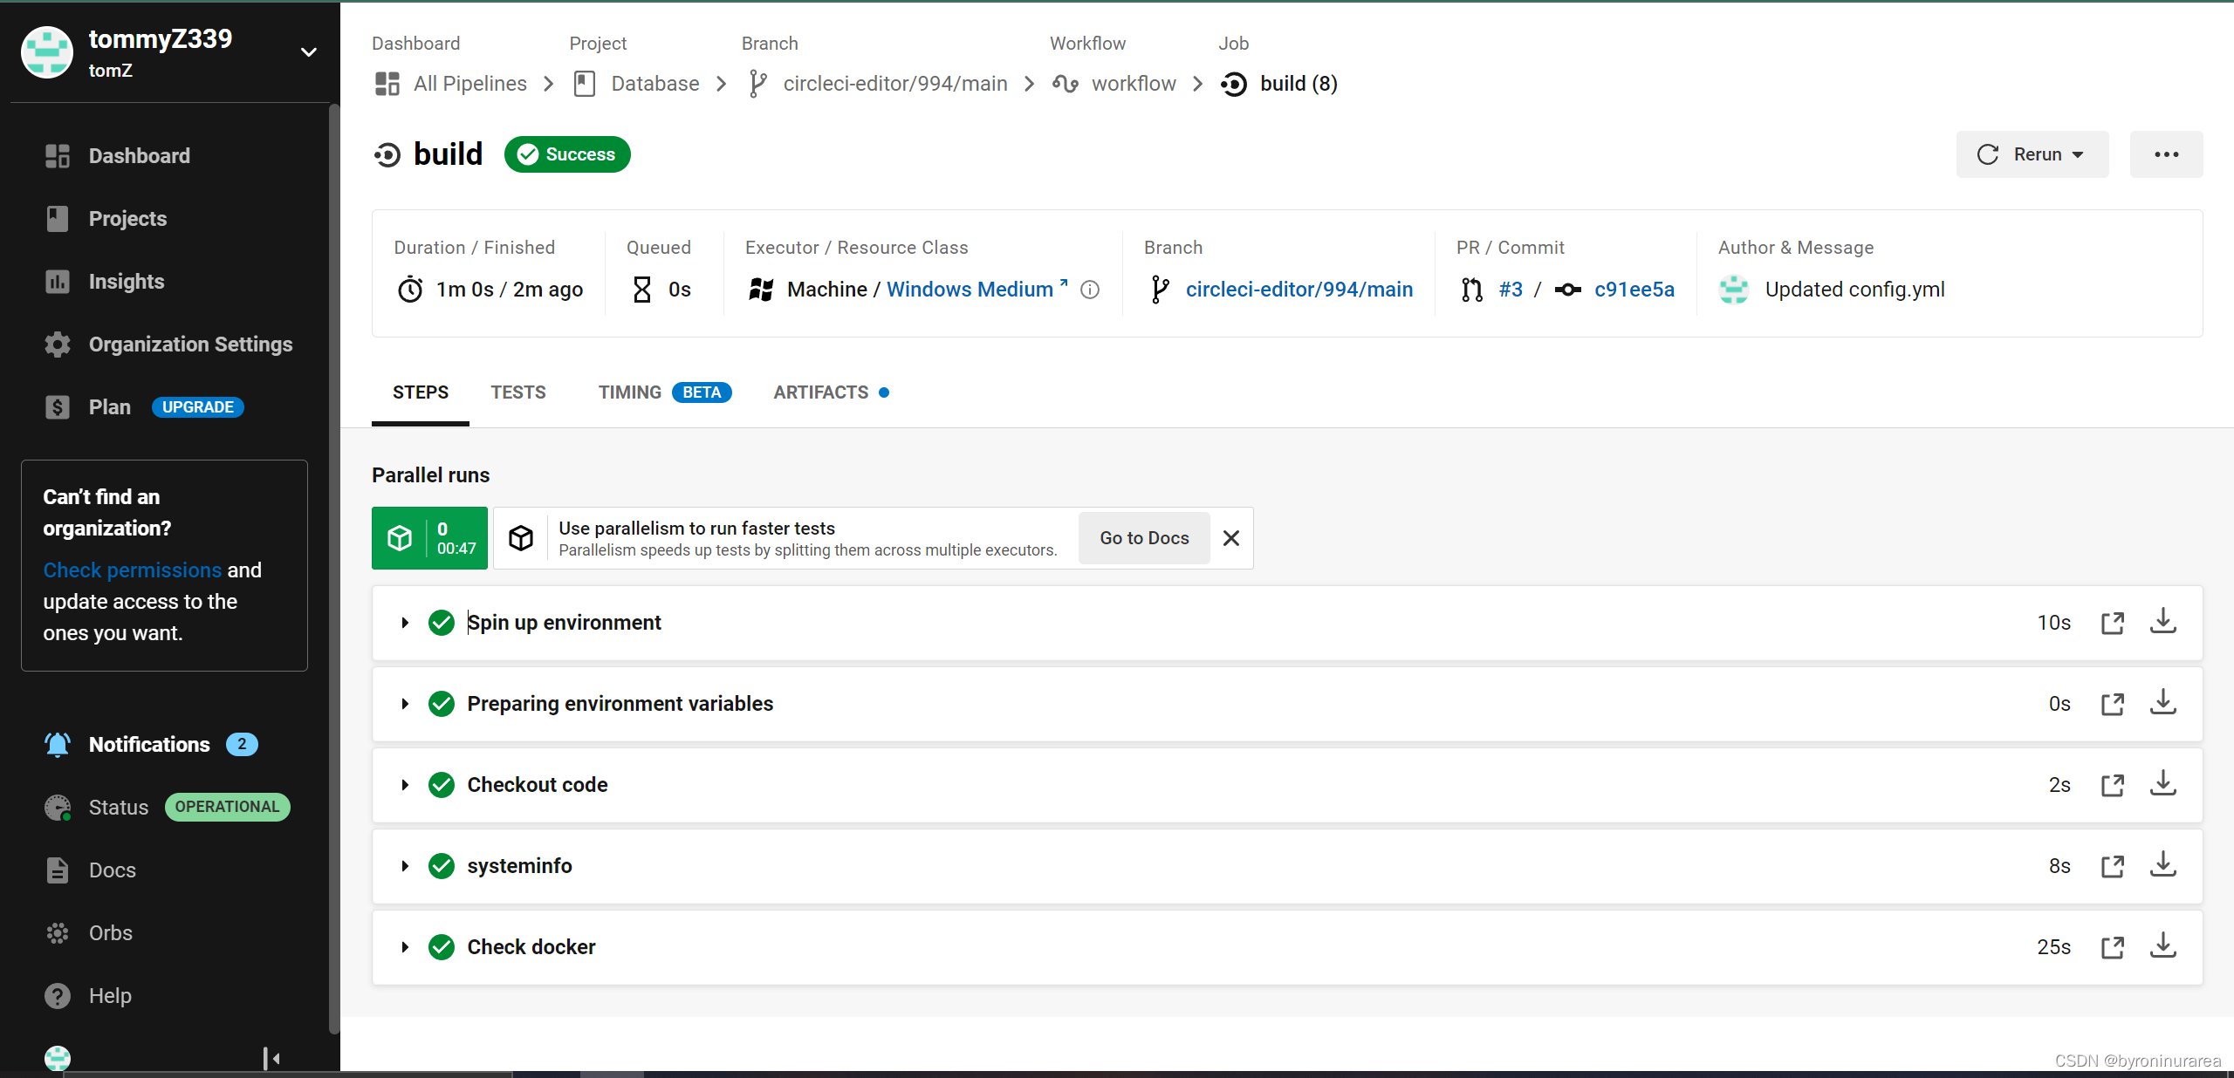
Task: Click the UPGRADE plan badge
Action: pos(198,407)
